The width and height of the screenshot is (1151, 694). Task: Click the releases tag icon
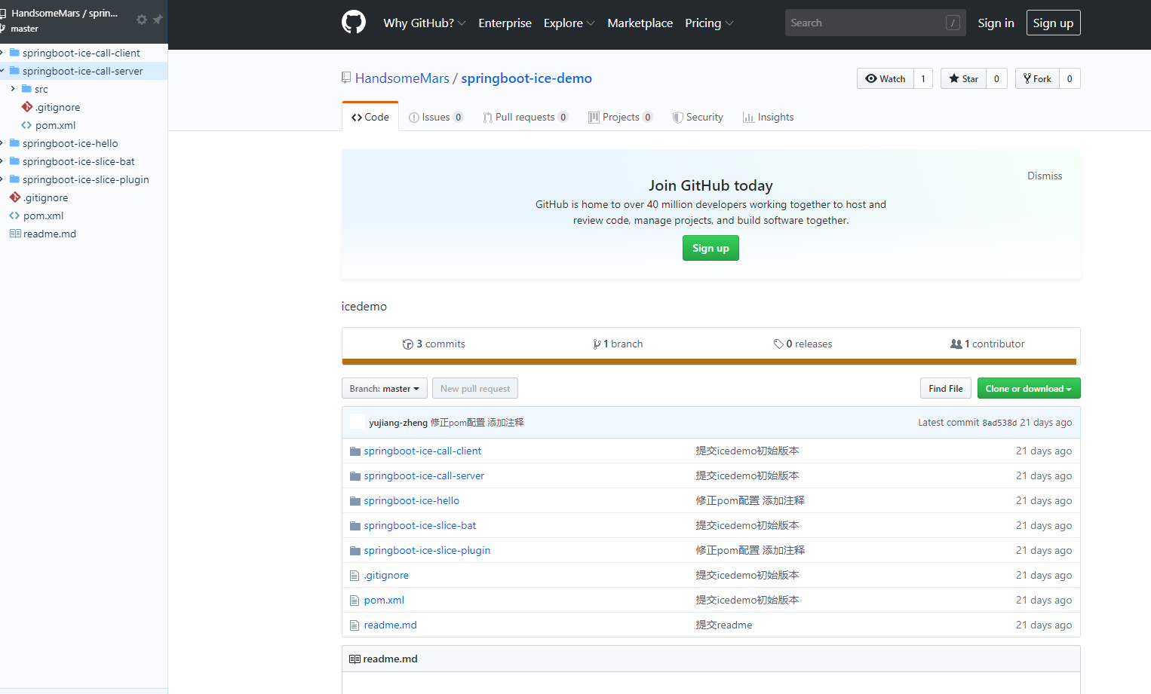coord(778,344)
